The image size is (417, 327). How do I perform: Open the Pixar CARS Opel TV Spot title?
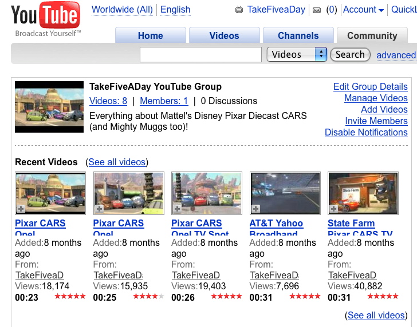pos(200,227)
